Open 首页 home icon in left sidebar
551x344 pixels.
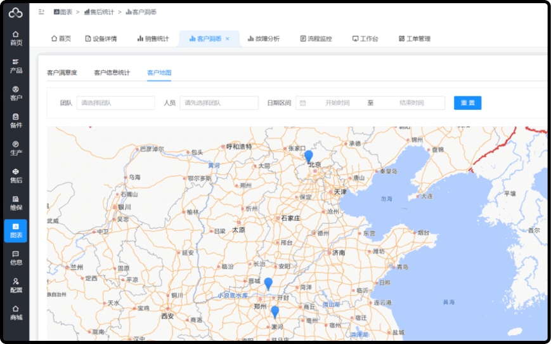point(16,38)
